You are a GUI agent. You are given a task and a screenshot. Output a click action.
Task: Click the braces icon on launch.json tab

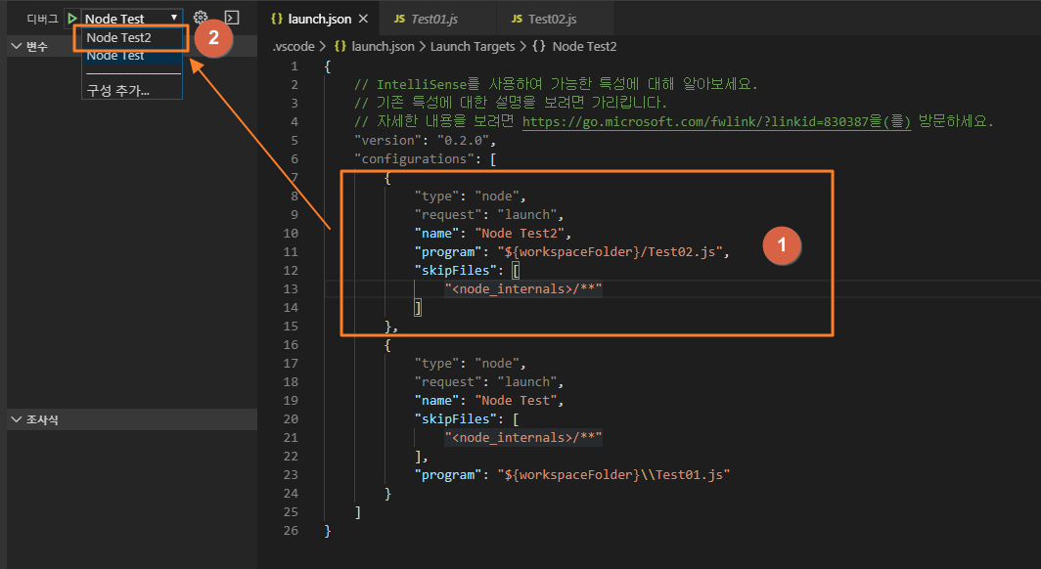[277, 19]
